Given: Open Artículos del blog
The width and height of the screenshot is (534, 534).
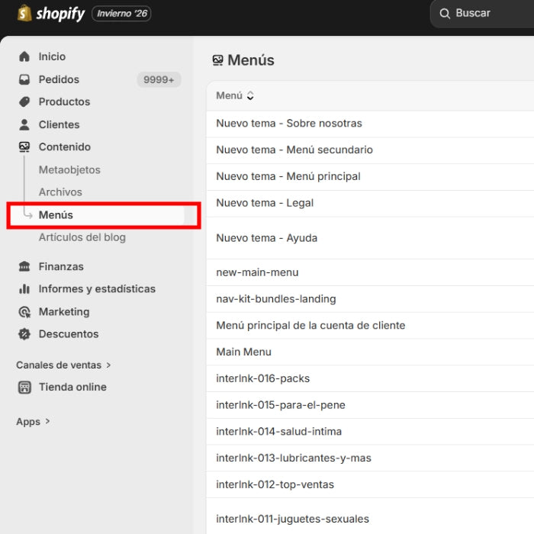Looking at the screenshot, I should 82,237.
